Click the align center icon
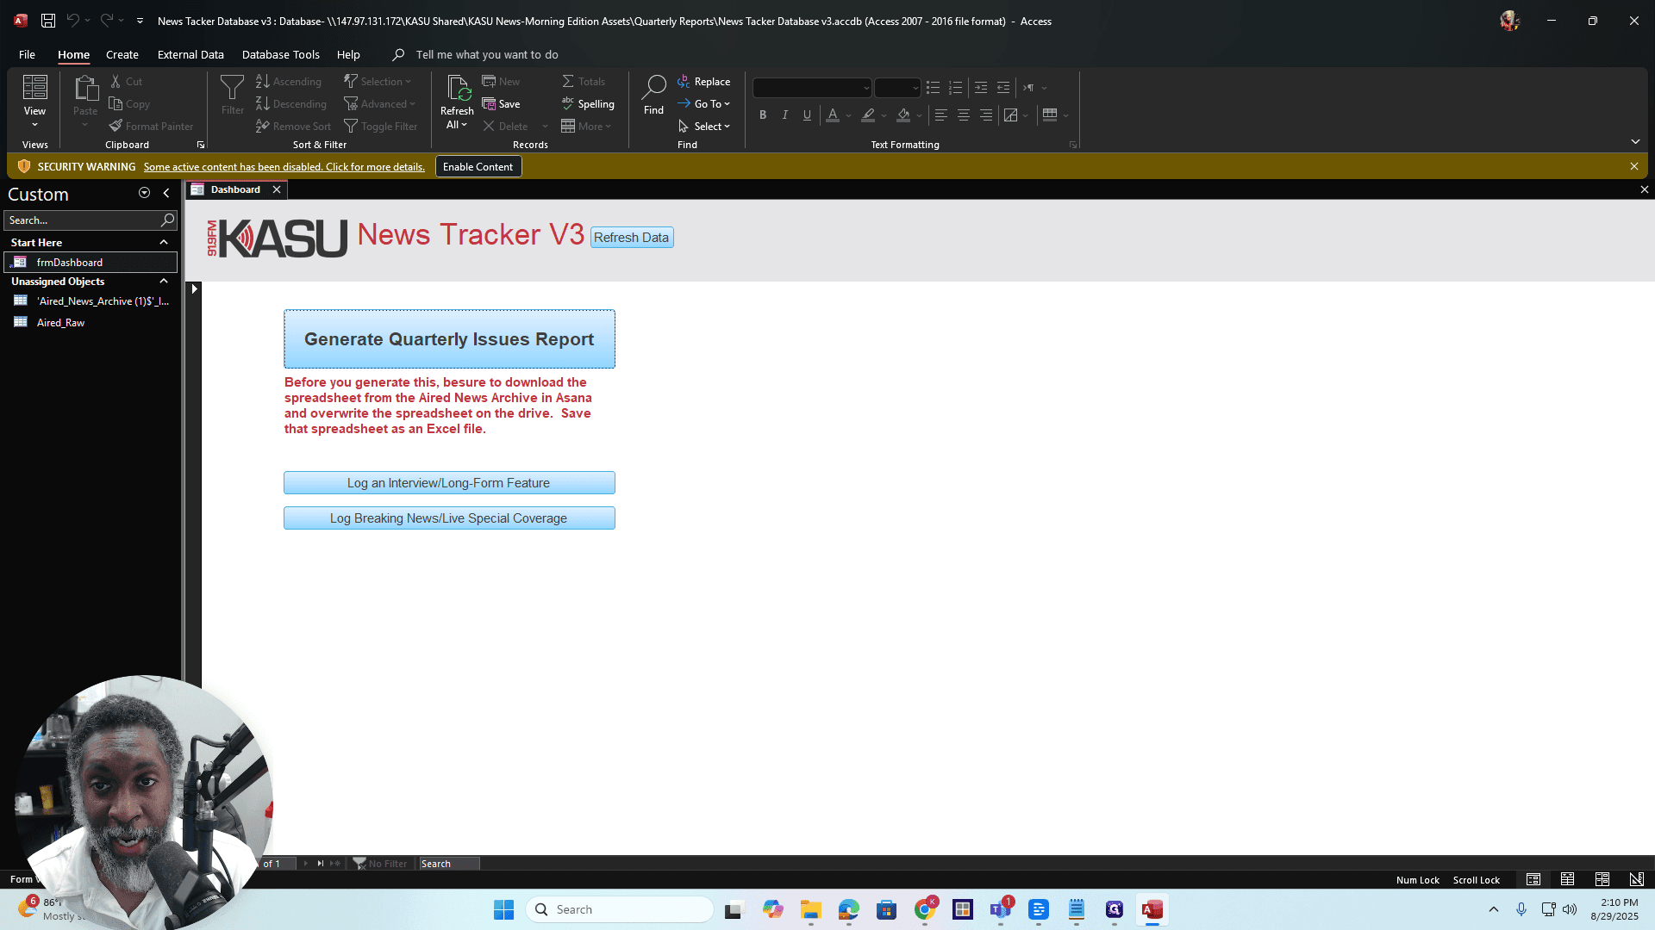 tap(964, 115)
